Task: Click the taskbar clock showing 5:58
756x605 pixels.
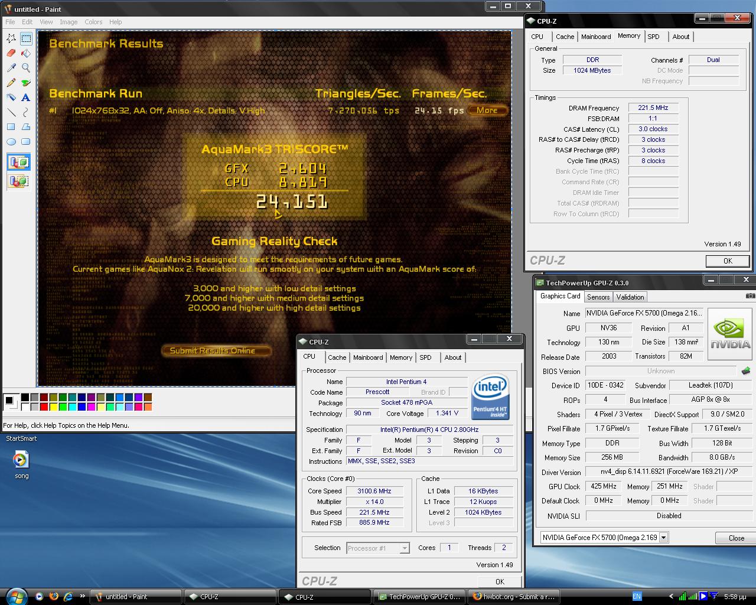Action: 735,597
